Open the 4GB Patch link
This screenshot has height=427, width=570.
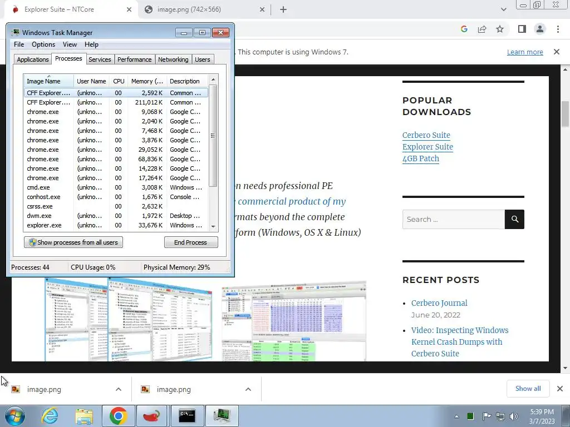(x=421, y=158)
